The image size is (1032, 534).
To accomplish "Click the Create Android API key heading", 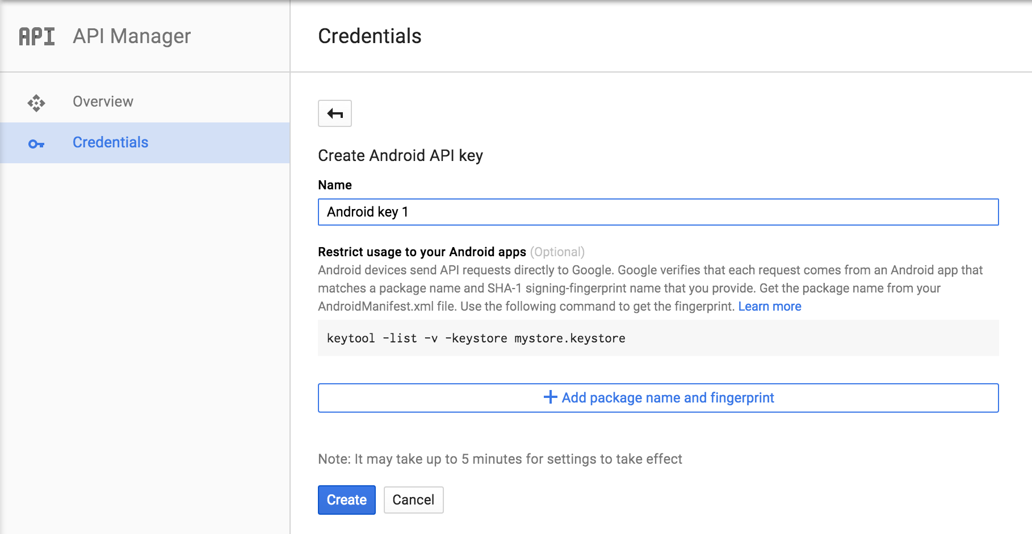I will coord(400,155).
